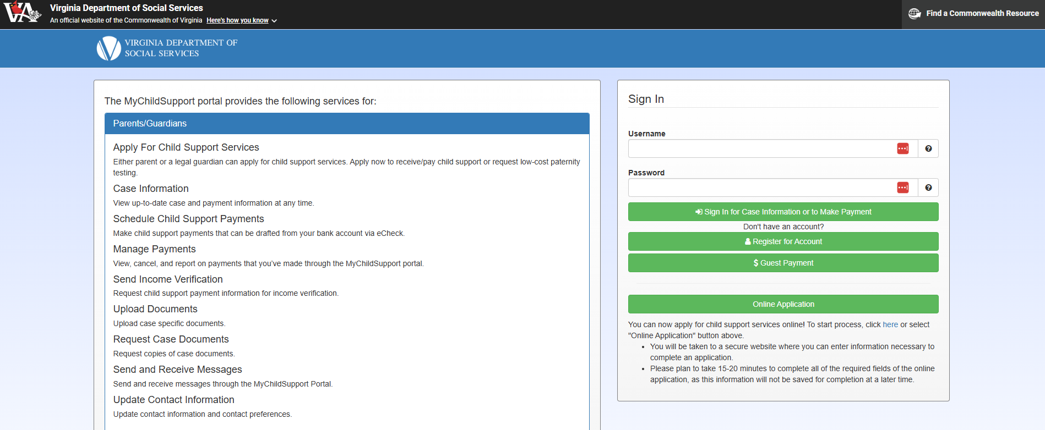Click the Virginia Department of Social Services logo
1045x430 pixels.
click(167, 48)
